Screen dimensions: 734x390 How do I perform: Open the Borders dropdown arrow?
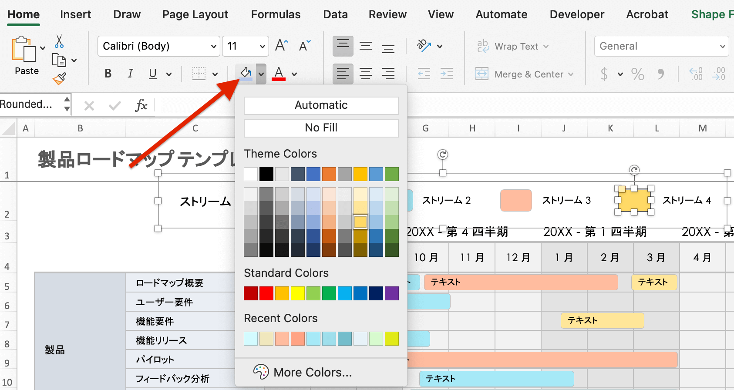pos(215,74)
